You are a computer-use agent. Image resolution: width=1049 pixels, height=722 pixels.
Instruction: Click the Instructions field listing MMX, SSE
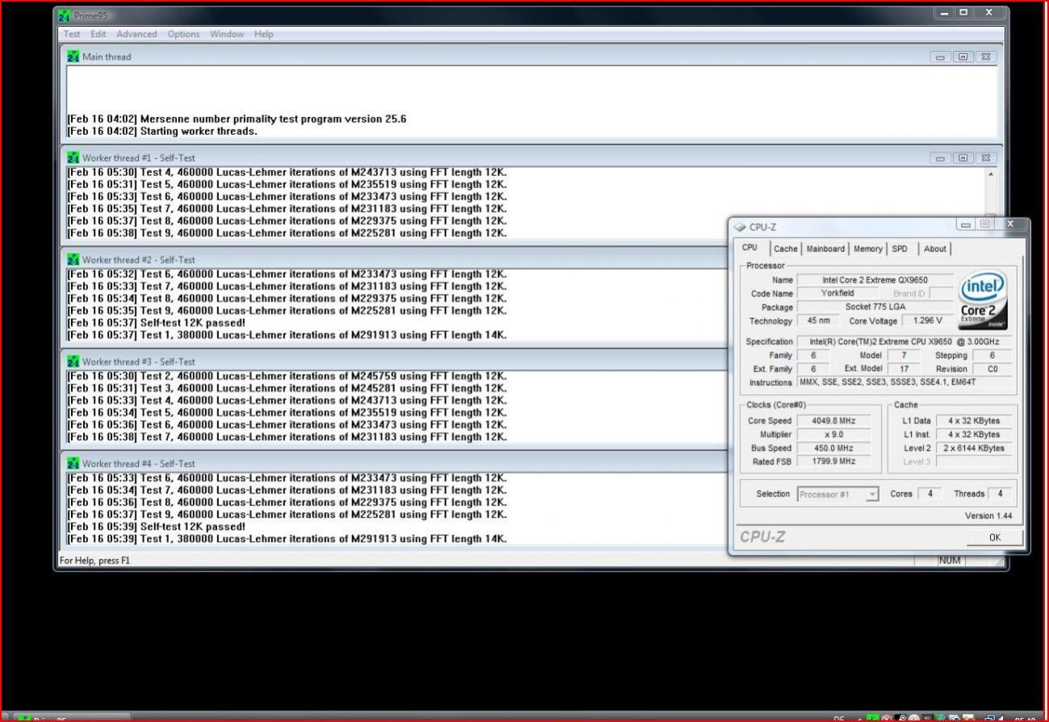tap(904, 382)
